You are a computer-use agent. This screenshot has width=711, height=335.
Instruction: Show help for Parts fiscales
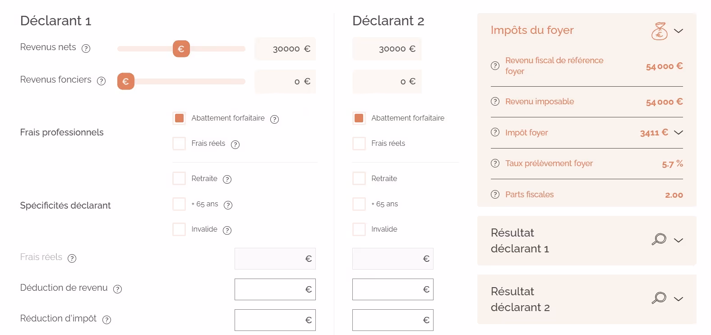coord(495,194)
